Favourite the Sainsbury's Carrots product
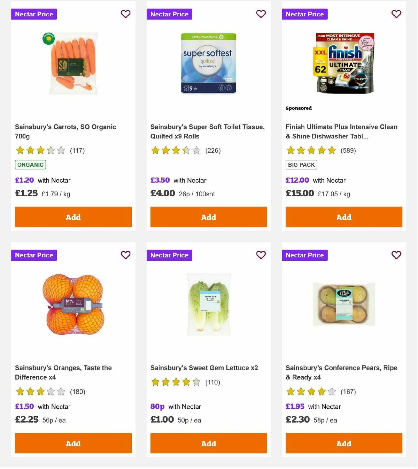 [125, 14]
